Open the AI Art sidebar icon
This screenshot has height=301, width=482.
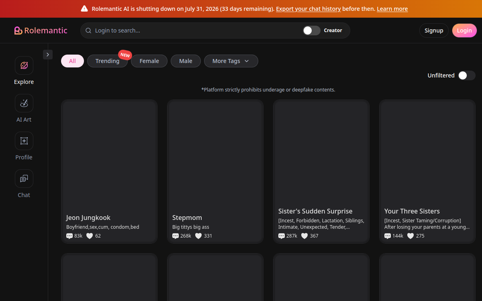point(24,103)
